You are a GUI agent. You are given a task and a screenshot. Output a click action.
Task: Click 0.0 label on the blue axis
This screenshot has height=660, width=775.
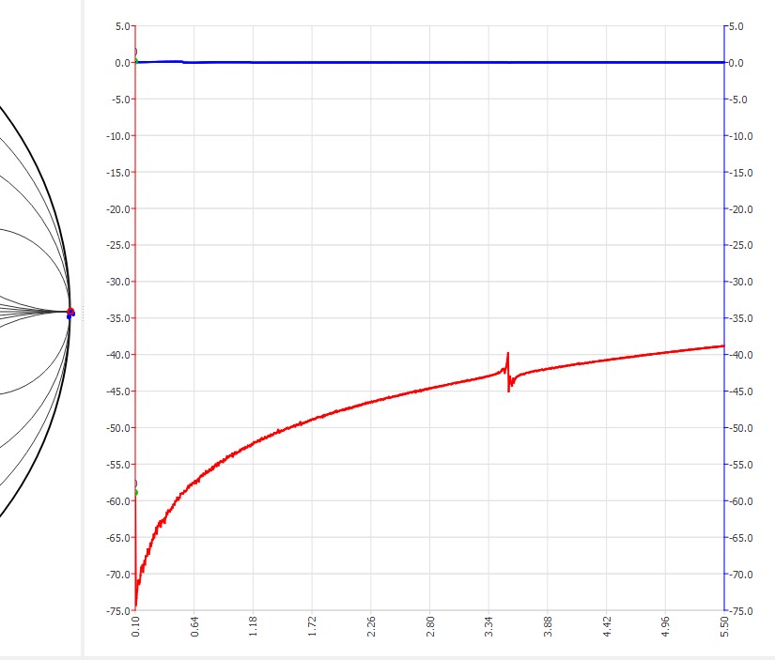[x=736, y=63]
